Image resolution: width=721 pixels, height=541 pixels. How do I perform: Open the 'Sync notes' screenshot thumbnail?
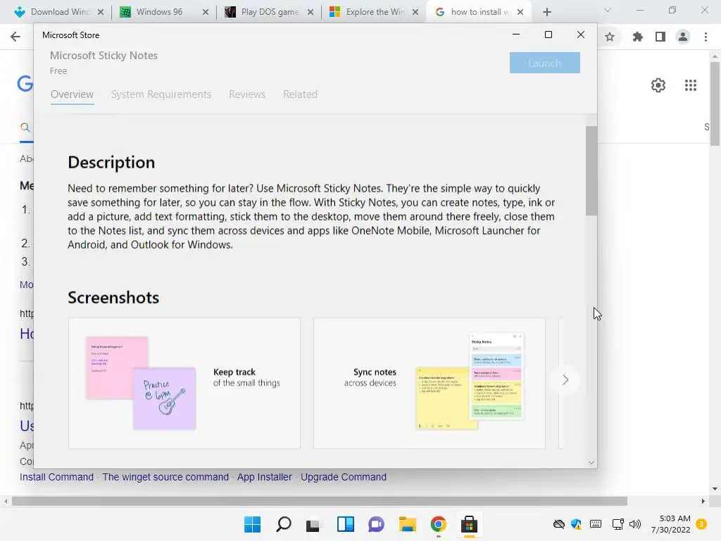(x=430, y=383)
